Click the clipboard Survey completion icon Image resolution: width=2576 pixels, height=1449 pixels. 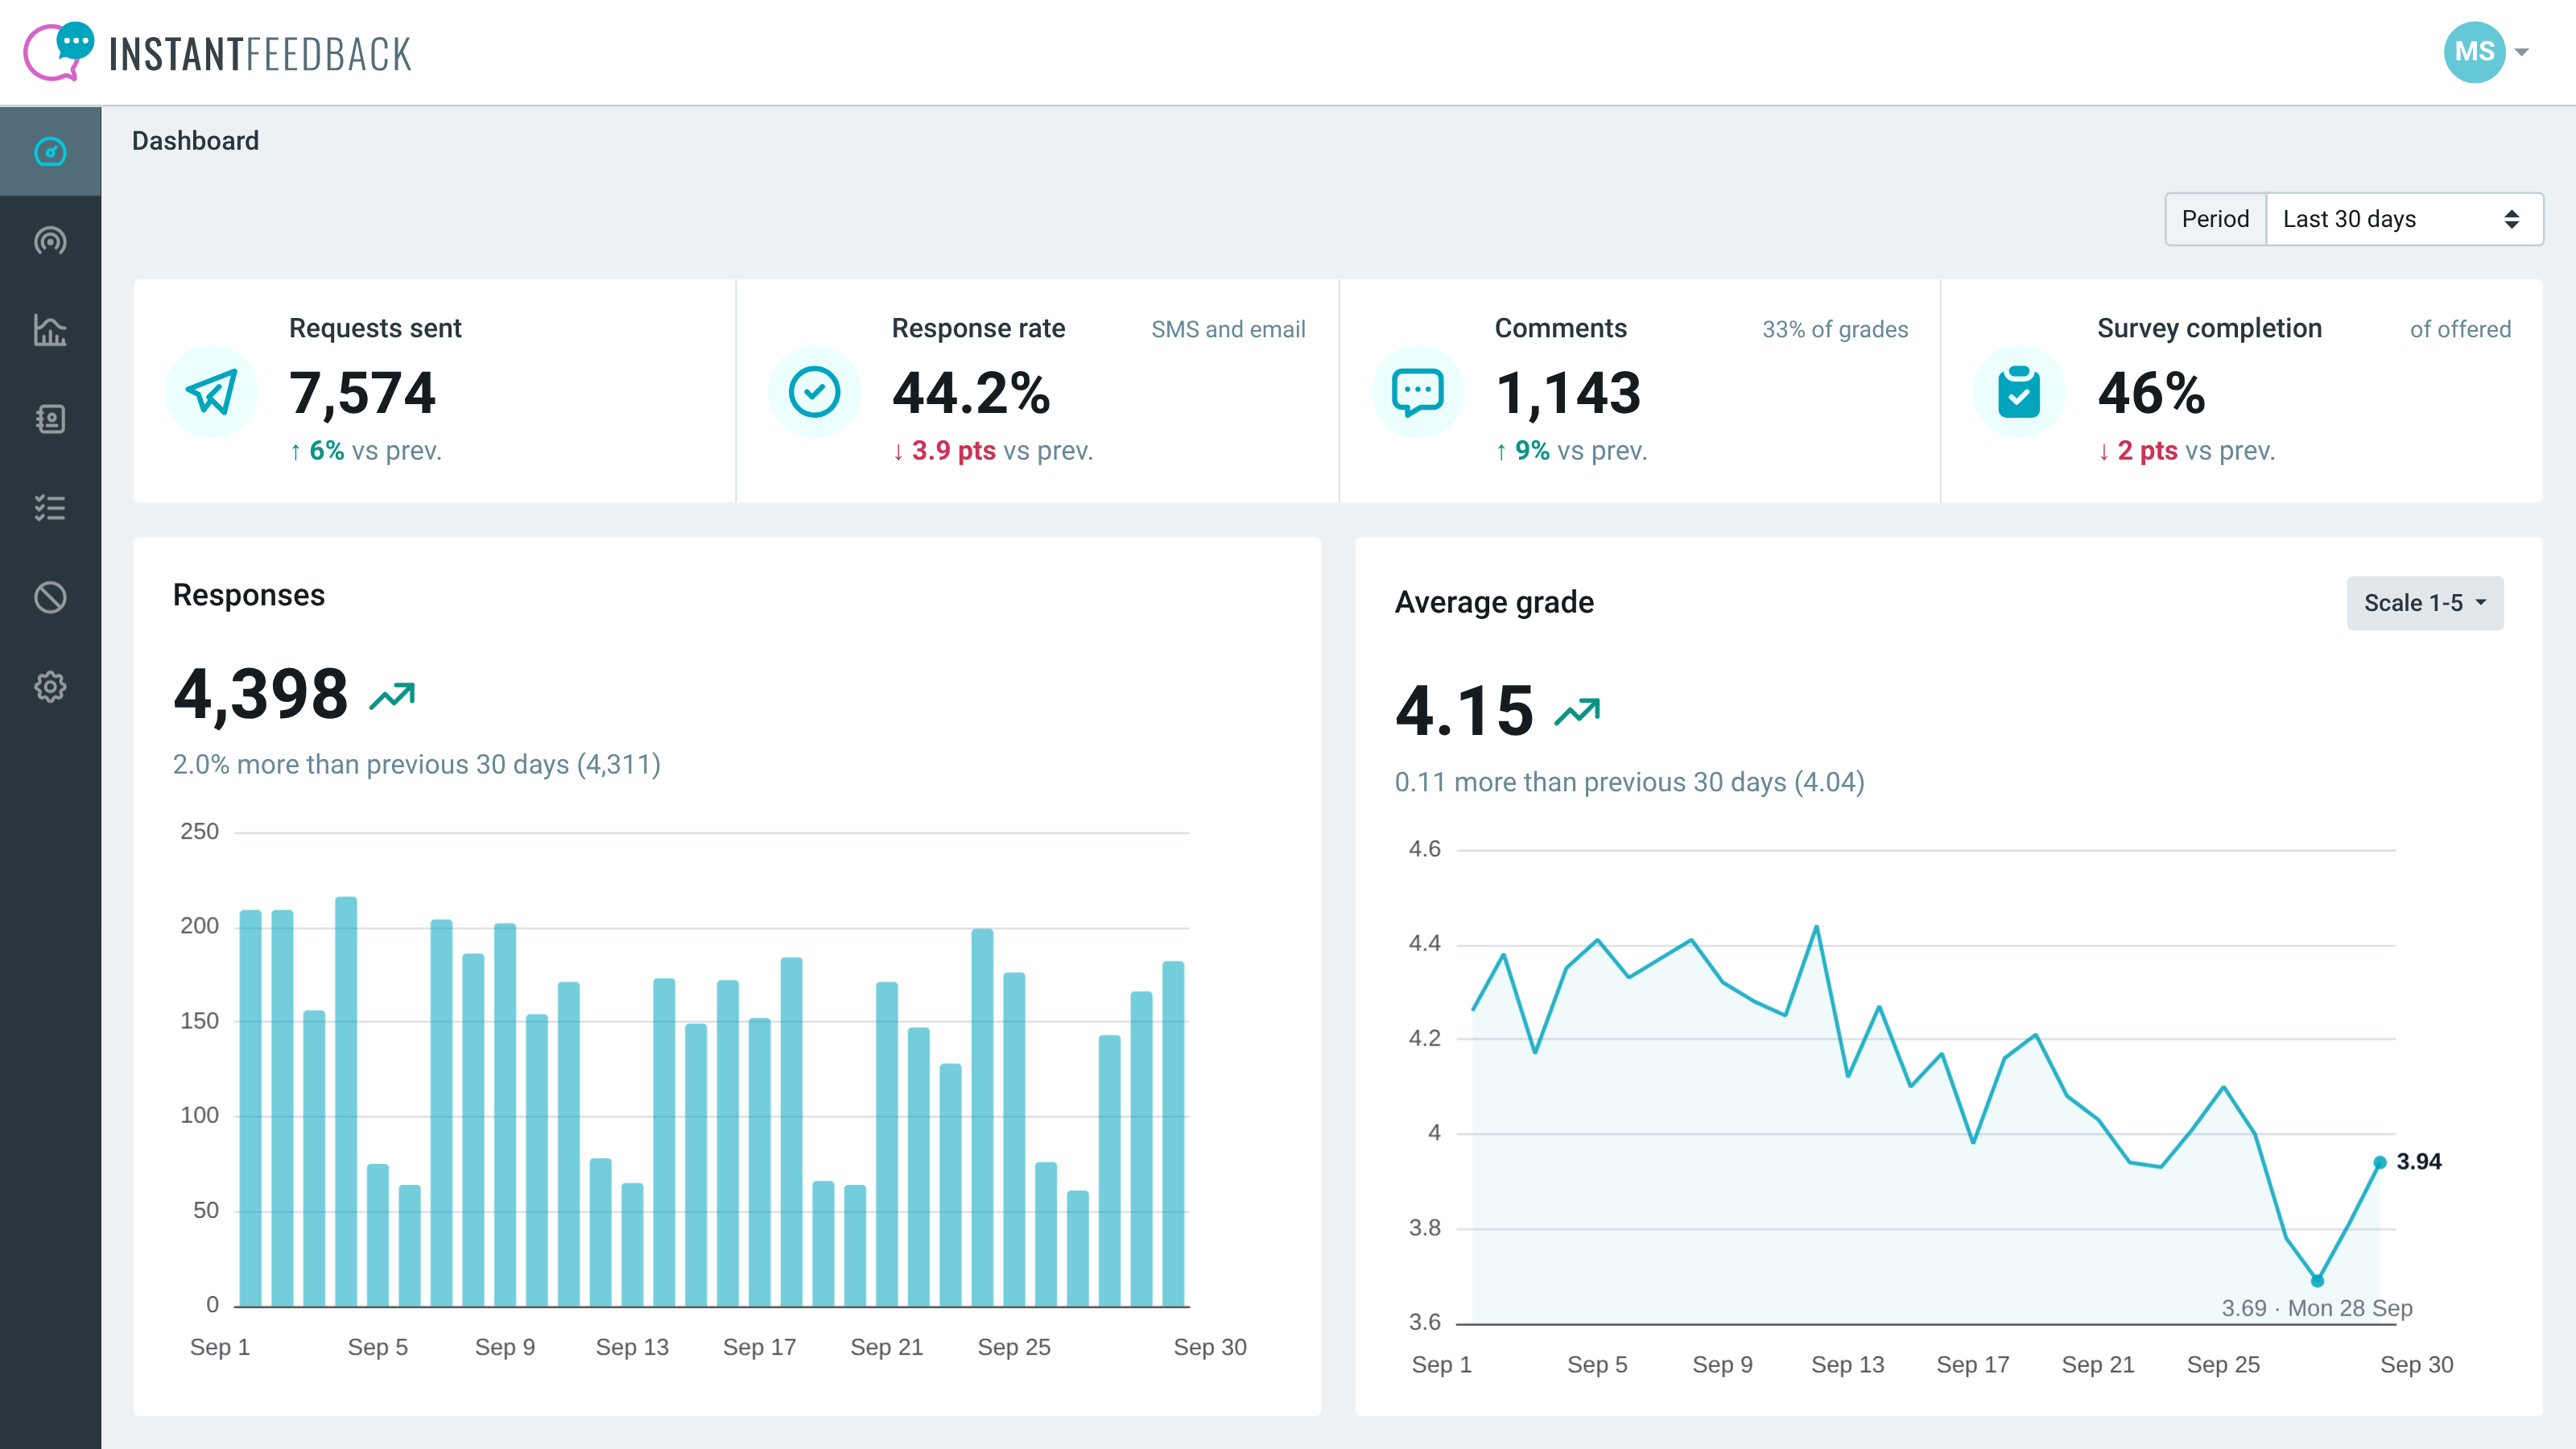coord(2019,392)
